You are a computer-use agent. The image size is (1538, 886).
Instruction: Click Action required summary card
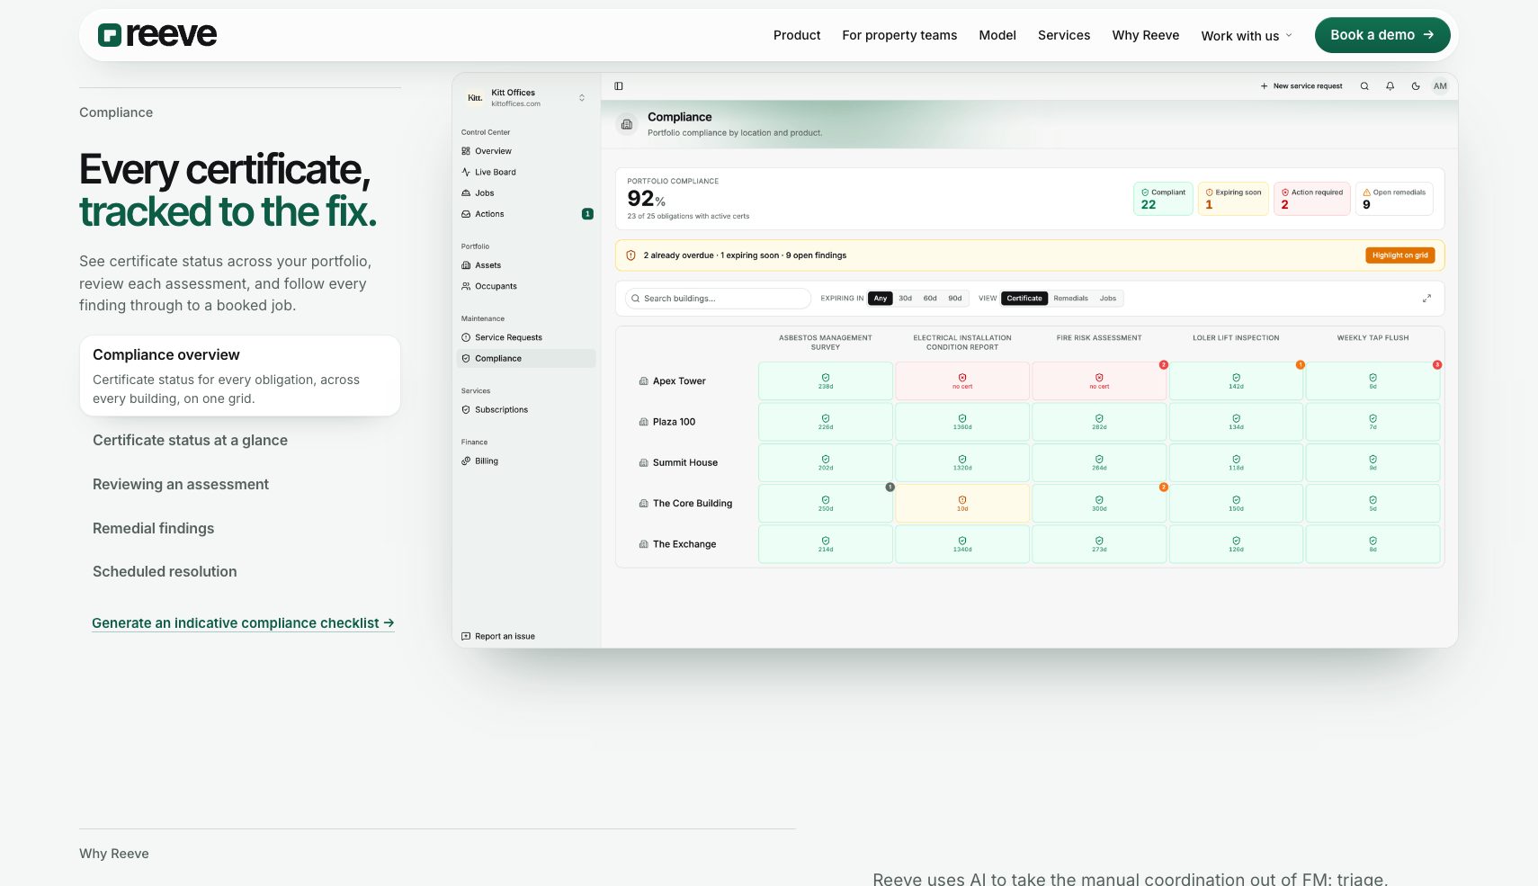1312,198
